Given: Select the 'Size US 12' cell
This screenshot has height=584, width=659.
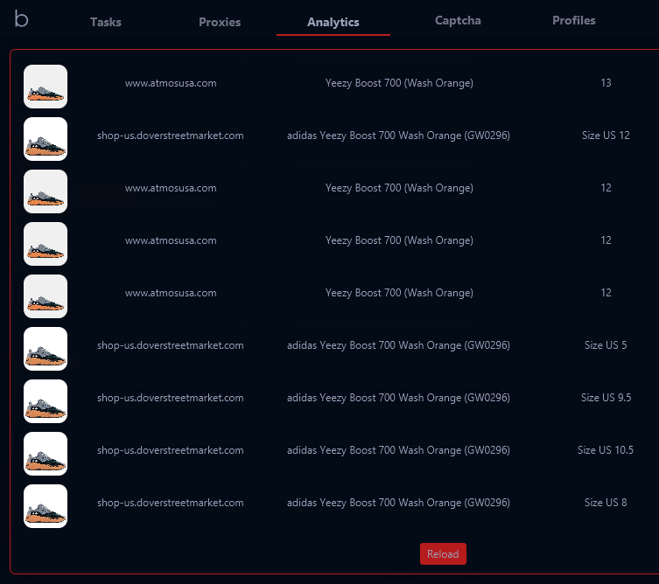Looking at the screenshot, I should (606, 136).
